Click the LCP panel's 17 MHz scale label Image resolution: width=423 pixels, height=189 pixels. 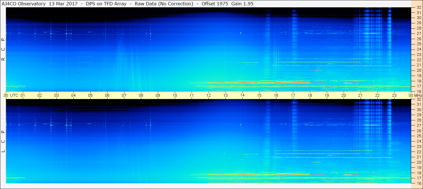coord(419,178)
